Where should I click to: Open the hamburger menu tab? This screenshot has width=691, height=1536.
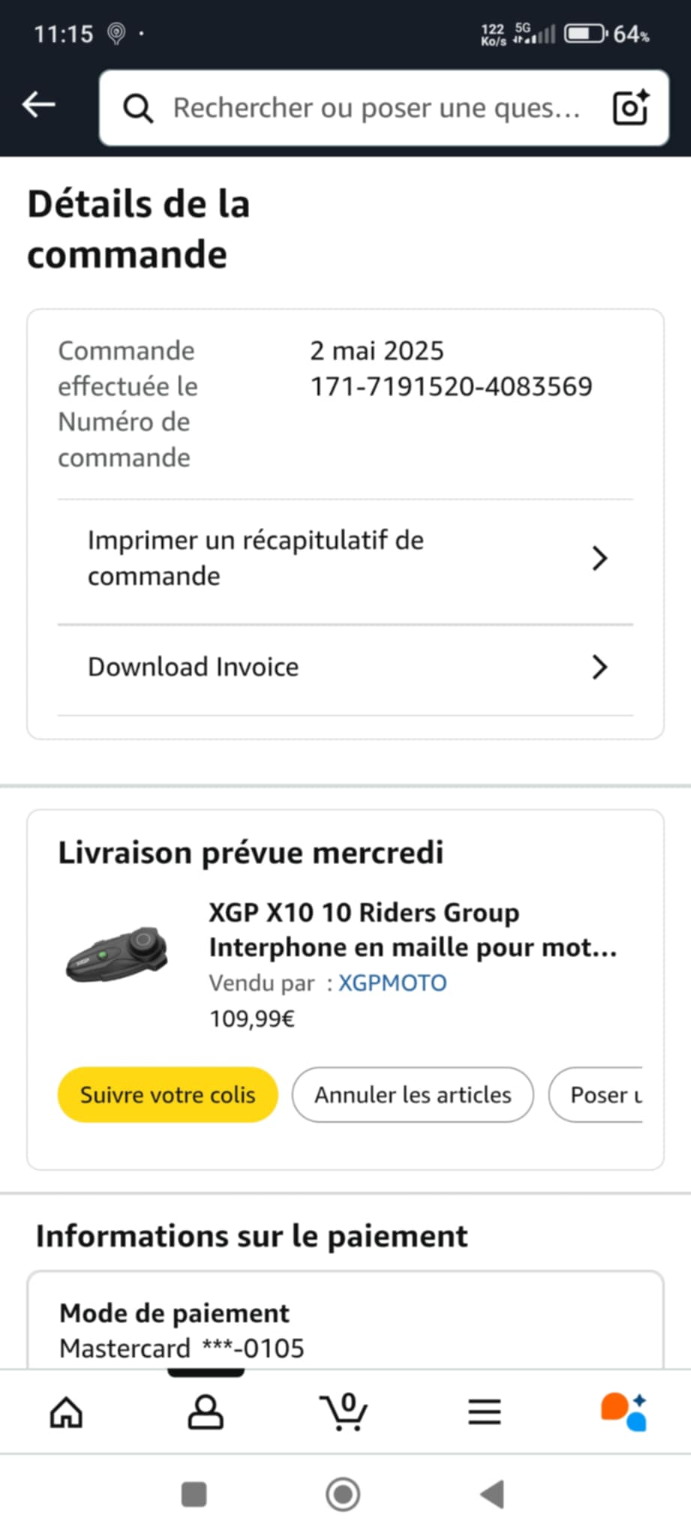click(485, 1412)
